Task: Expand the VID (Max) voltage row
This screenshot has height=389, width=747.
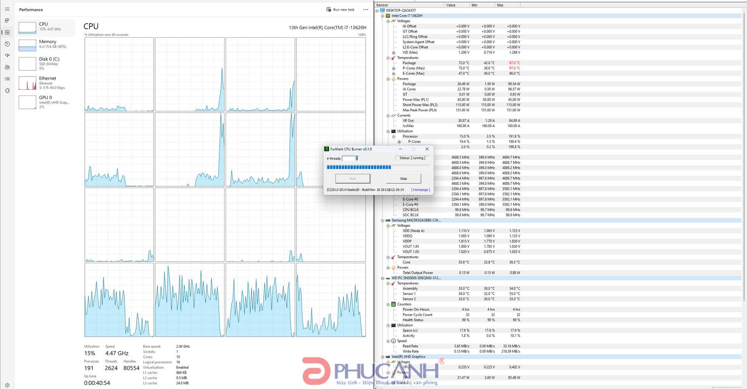Action: pos(393,53)
